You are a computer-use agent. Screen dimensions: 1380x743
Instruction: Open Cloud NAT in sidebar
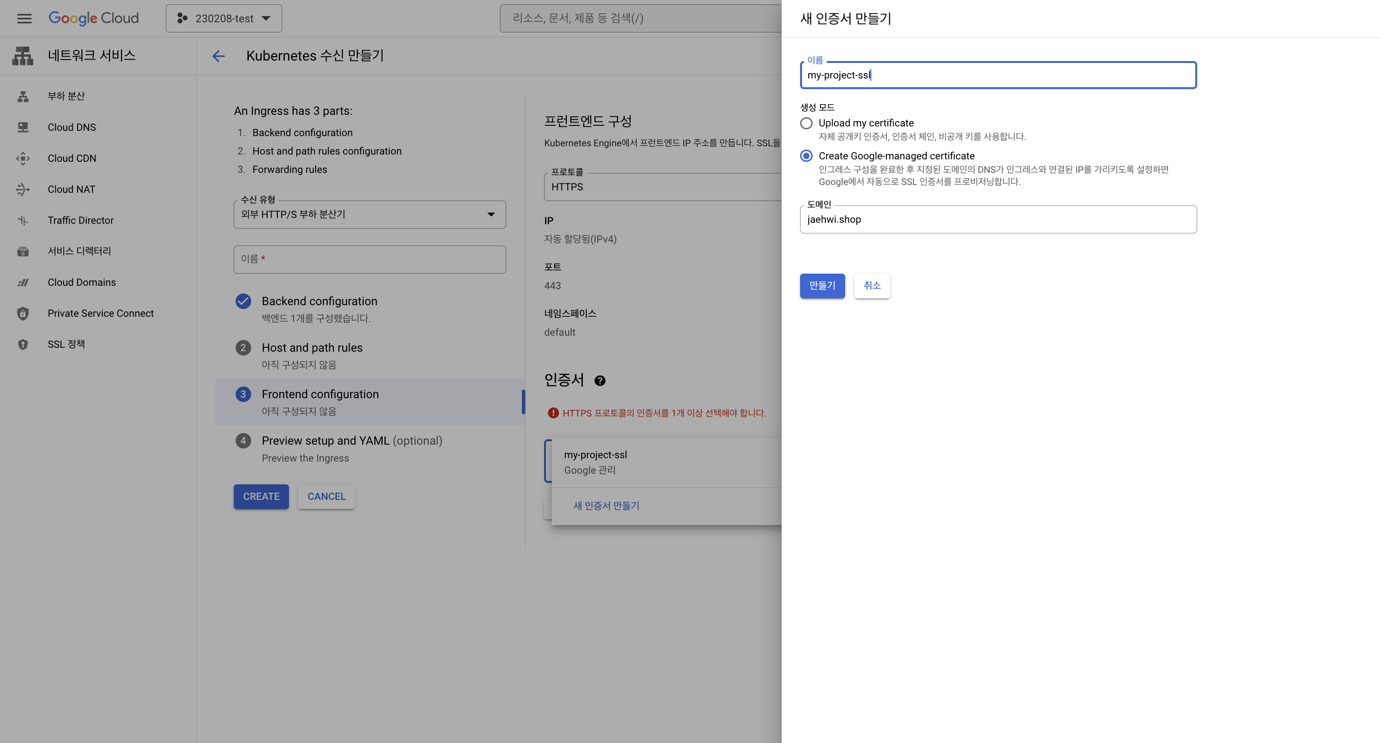tap(71, 189)
